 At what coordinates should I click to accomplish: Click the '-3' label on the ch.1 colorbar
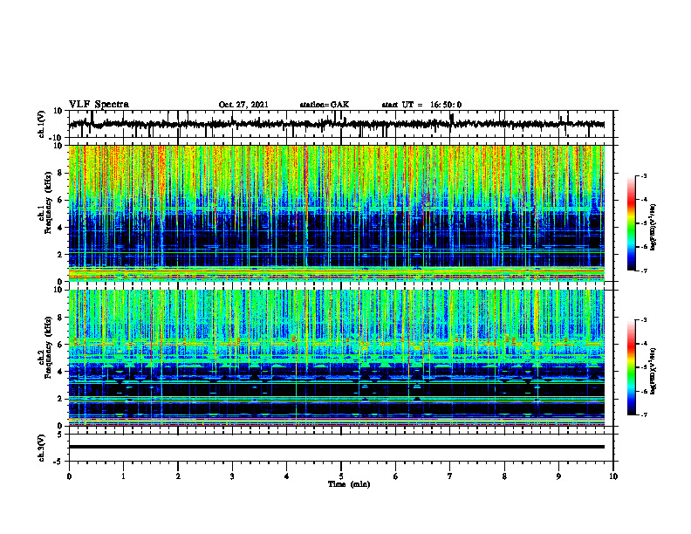(643, 175)
